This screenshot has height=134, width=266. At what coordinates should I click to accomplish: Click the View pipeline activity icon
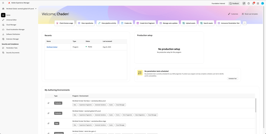point(99,23)
